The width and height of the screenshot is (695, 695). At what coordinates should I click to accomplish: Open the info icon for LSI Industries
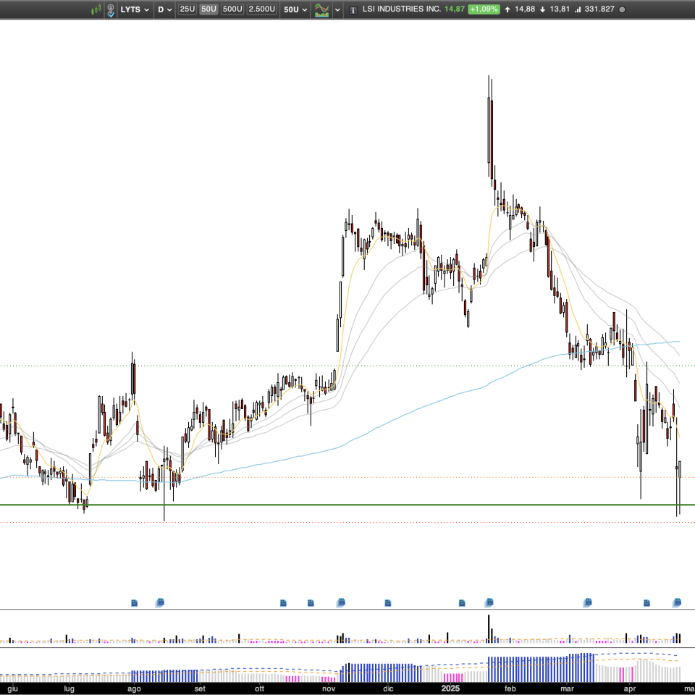point(353,9)
